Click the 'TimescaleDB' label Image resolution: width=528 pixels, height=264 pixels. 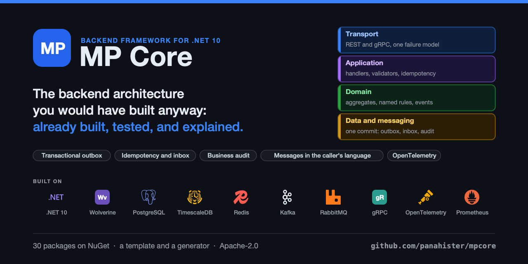[x=195, y=213]
